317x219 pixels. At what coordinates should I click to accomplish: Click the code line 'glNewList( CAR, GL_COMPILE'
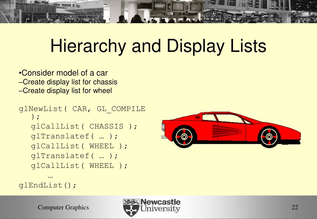82,109
